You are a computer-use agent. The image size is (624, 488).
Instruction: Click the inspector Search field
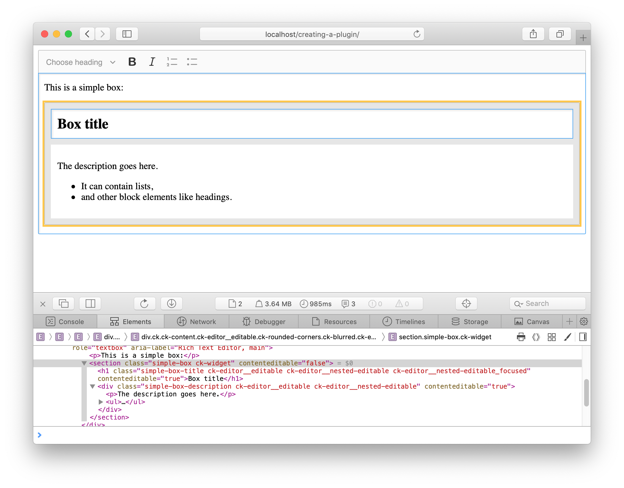(547, 304)
